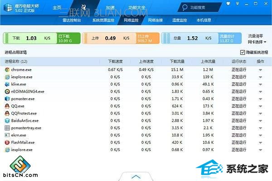
Task: Expand actions arrow for QQ.exe row
Action: (x=260, y=107)
